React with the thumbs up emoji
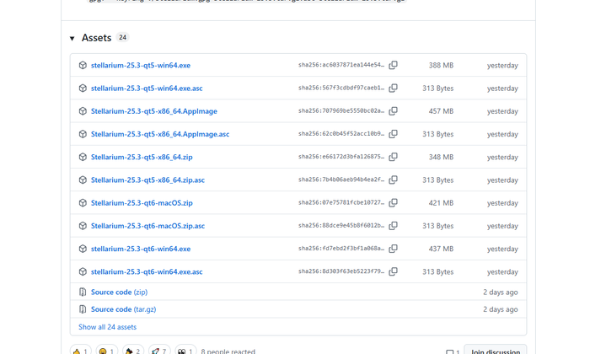Screen dimensions: 590x354 (x=81, y=351)
